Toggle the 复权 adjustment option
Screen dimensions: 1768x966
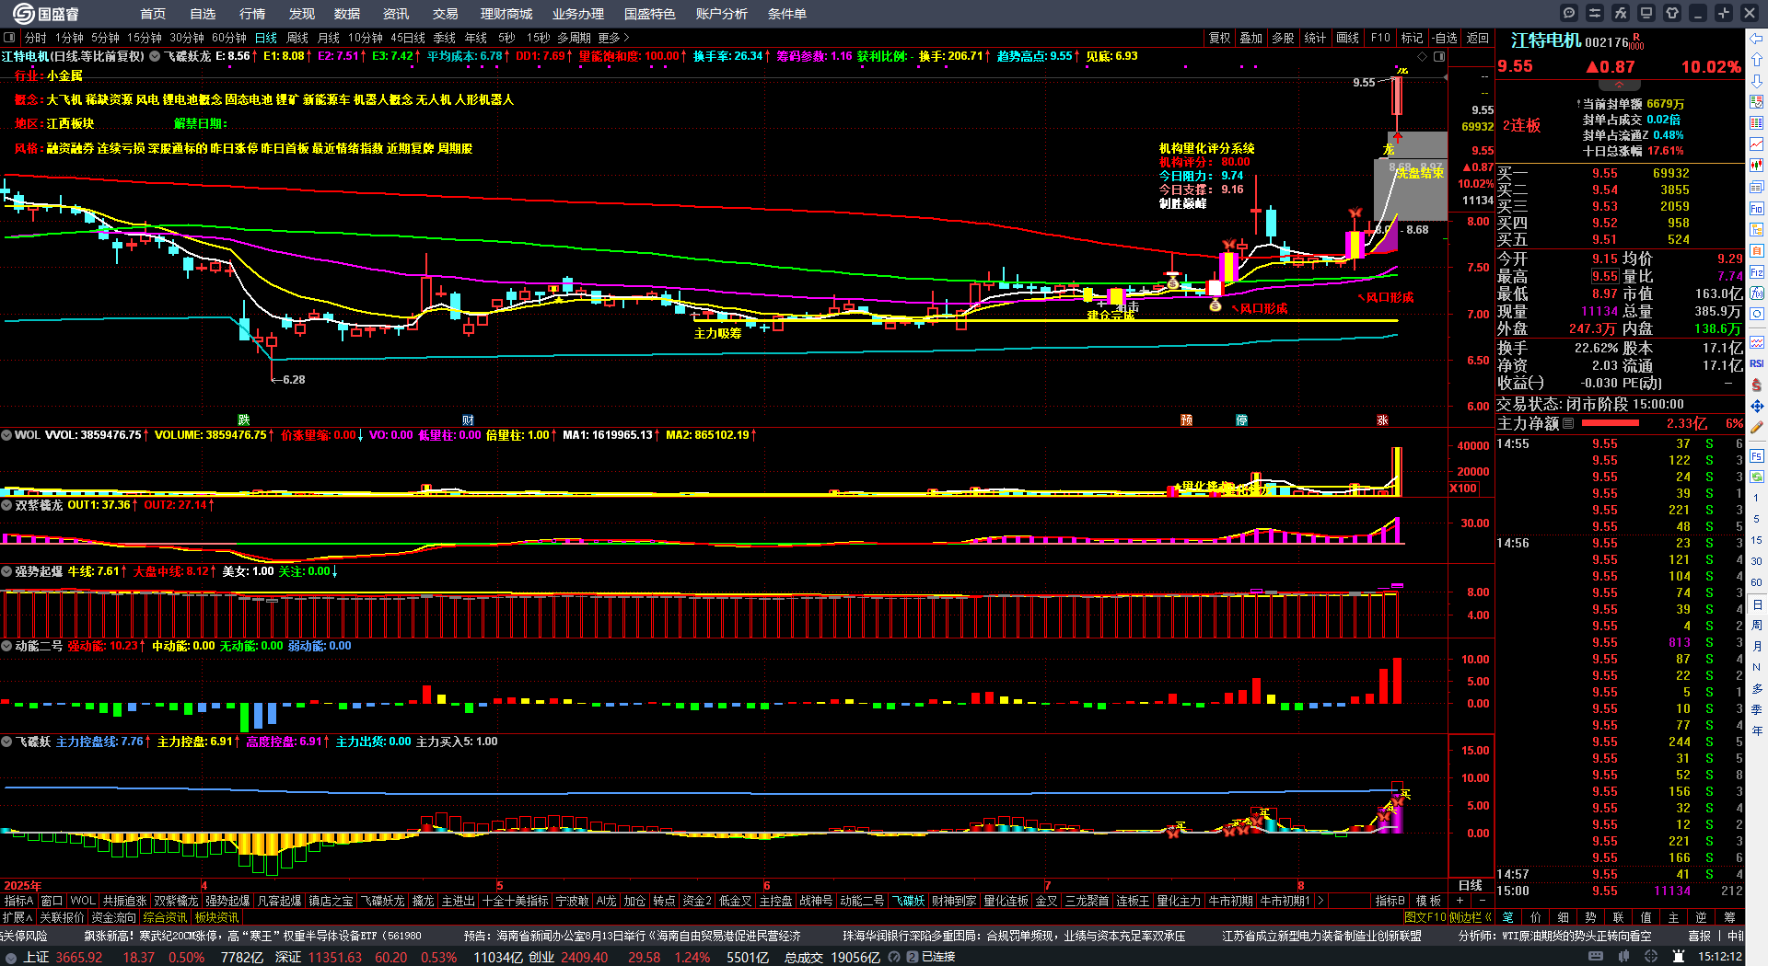1219,38
